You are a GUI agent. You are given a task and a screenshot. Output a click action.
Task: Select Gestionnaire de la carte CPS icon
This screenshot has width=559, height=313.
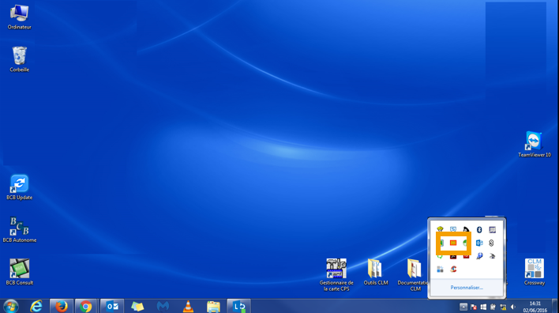coord(336,275)
